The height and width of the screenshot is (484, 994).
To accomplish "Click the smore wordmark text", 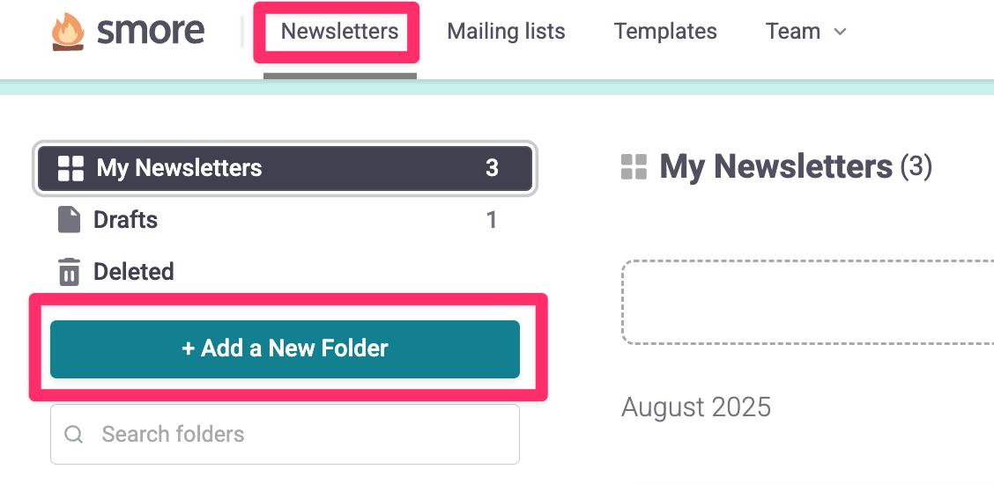I will click(151, 32).
